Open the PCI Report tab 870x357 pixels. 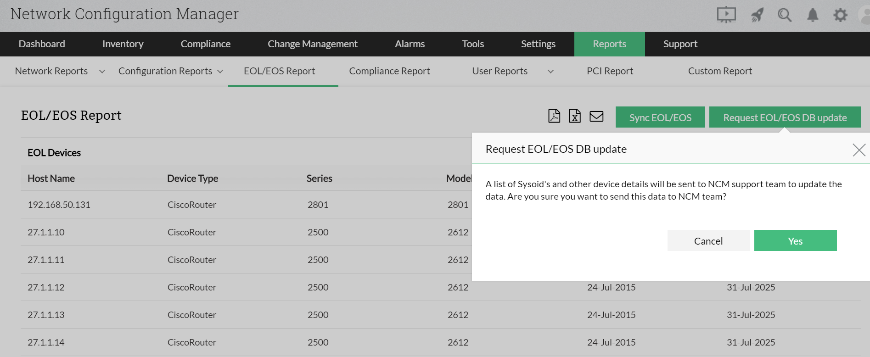click(610, 71)
